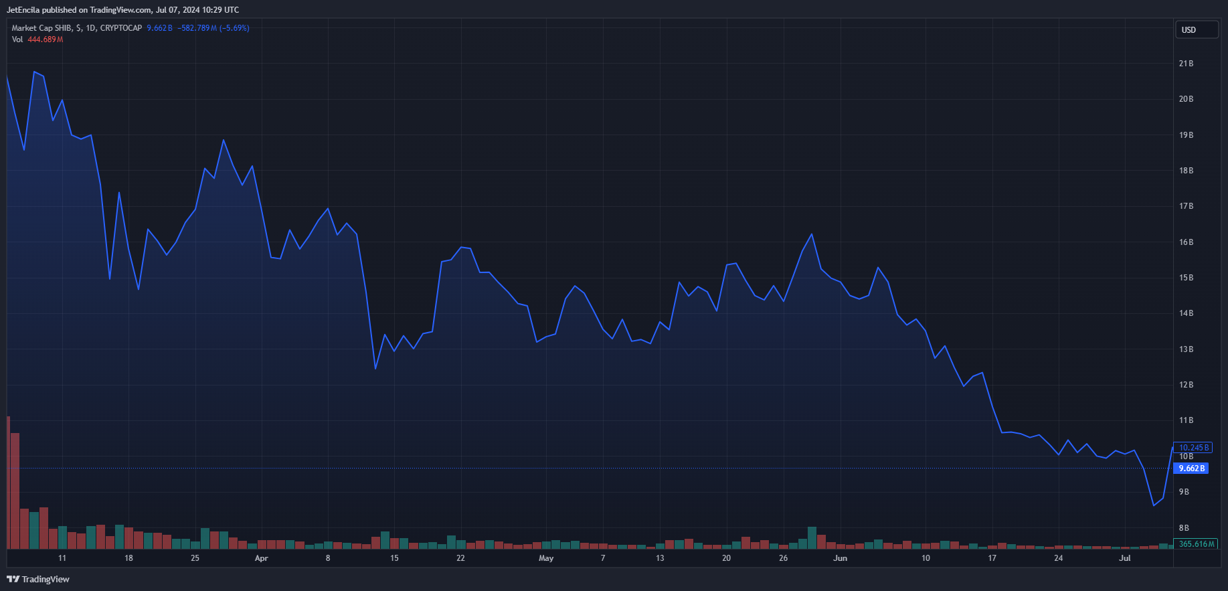Click the Vol indicator label
The image size is (1228, 591).
(17, 39)
